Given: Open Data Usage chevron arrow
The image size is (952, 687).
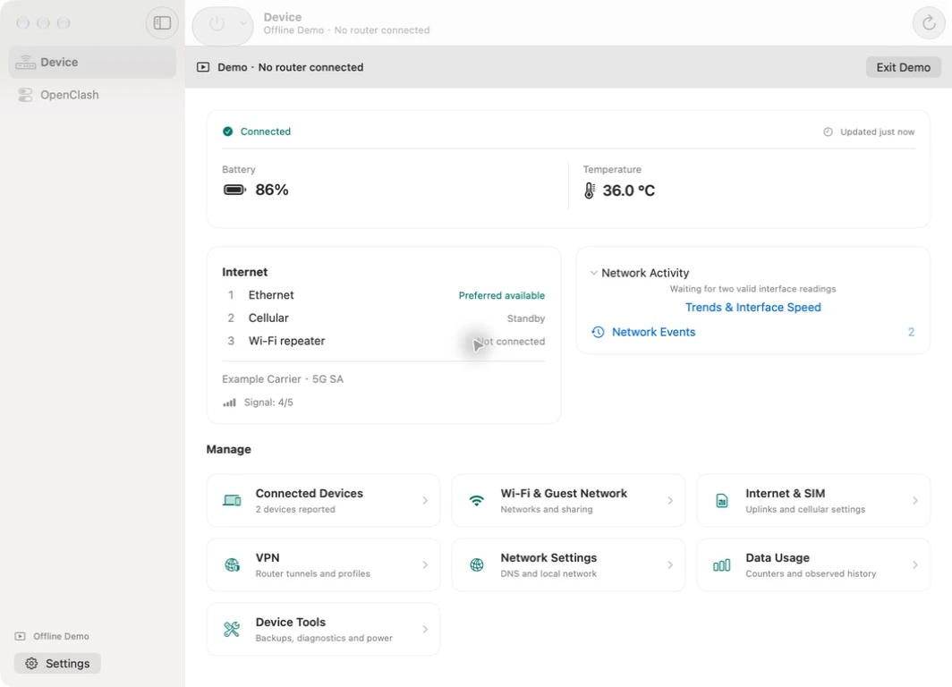Looking at the screenshot, I should point(915,565).
